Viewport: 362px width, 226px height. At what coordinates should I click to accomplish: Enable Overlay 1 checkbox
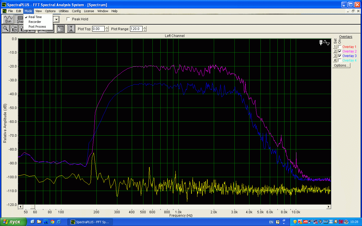(340, 47)
